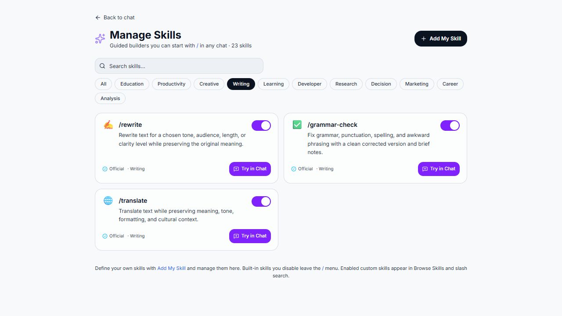
Task: Turn off the /grammar-check toggle
Action: pyautogui.click(x=450, y=126)
